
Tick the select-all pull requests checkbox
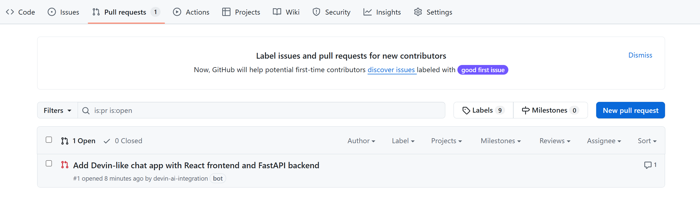click(x=49, y=140)
